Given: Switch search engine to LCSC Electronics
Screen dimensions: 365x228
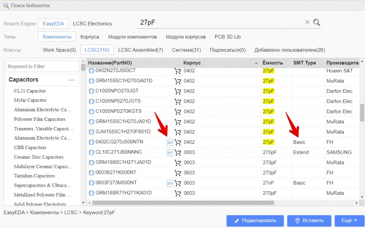Looking at the screenshot, I should click(x=92, y=24).
